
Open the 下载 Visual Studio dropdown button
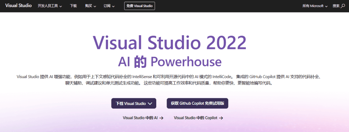134,103
